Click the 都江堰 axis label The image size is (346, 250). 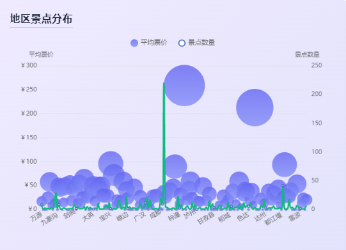pyautogui.click(x=274, y=219)
